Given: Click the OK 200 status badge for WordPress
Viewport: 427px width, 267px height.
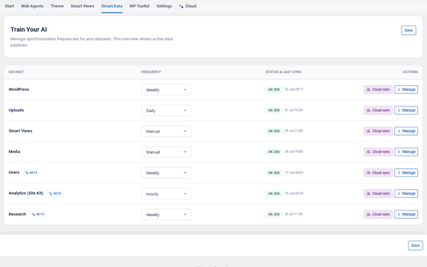Looking at the screenshot, I should pyautogui.click(x=274, y=90).
